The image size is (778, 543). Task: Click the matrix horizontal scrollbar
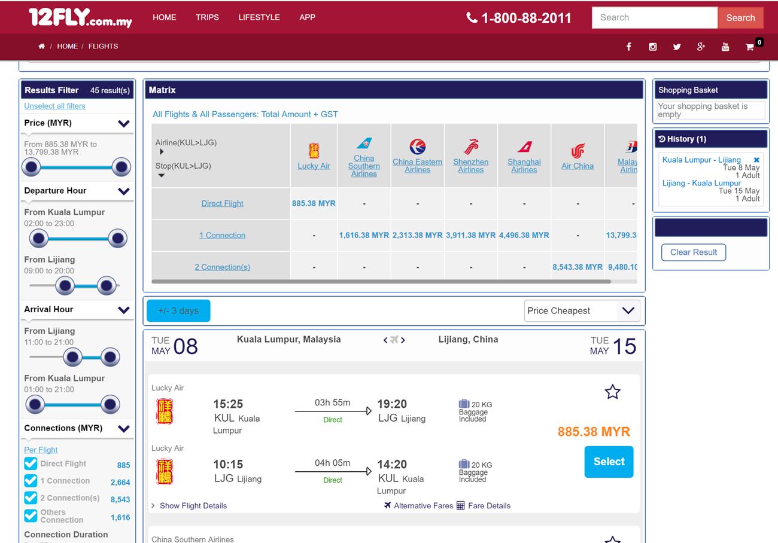coord(381,281)
